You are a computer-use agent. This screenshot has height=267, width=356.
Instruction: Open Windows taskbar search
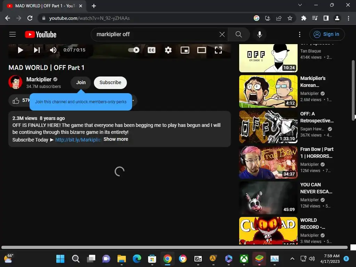pos(75,259)
